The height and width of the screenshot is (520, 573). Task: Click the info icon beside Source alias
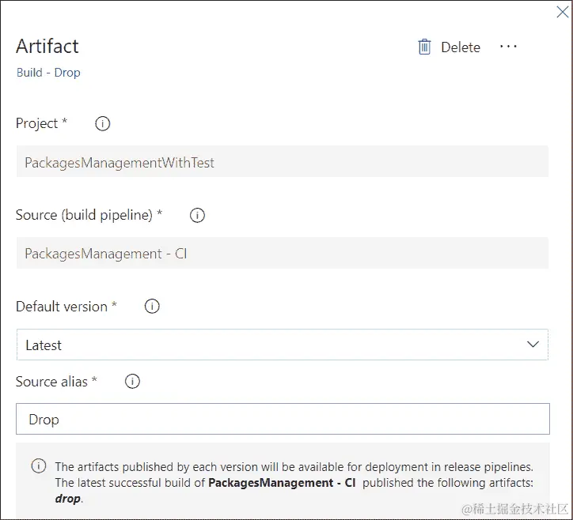[x=132, y=382]
